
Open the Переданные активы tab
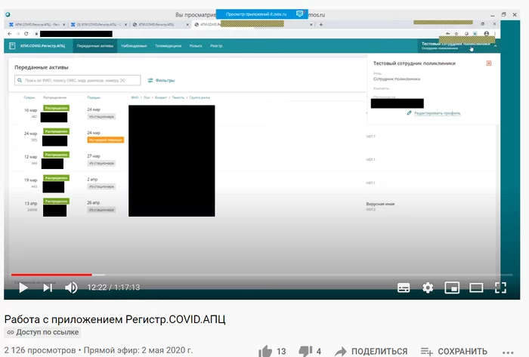point(95,46)
